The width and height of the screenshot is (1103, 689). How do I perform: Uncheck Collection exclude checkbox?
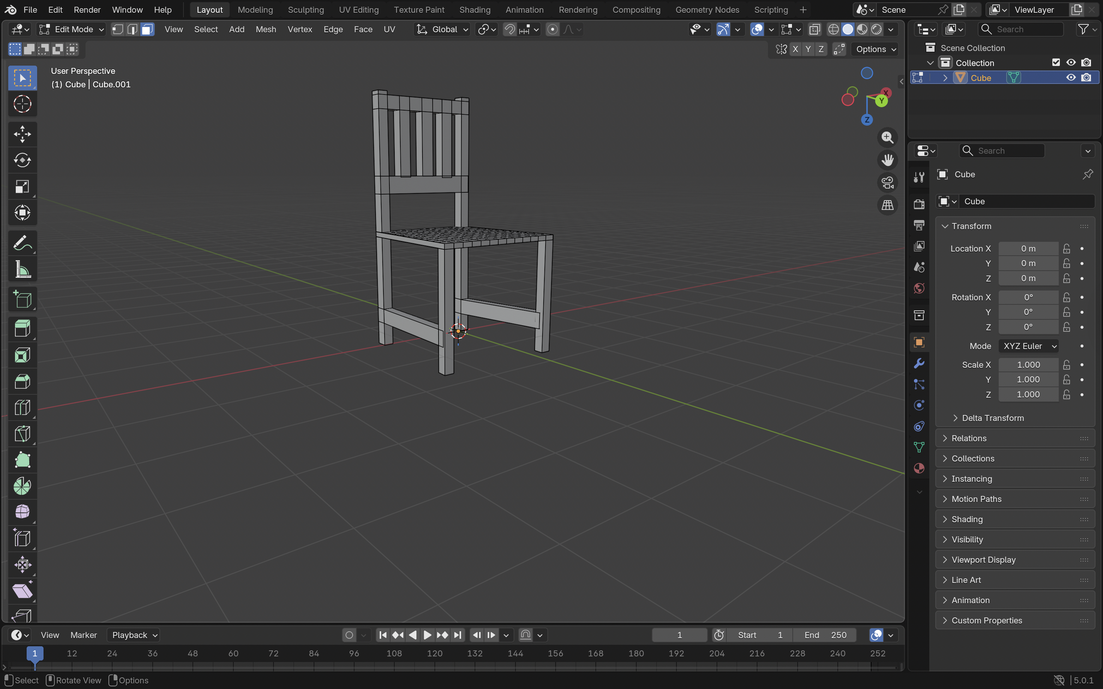pos(1056,63)
